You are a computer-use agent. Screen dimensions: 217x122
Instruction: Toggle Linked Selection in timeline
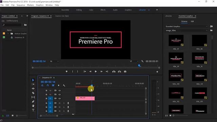point(53,85)
